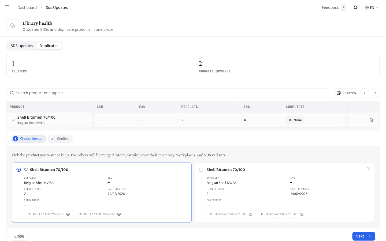Click first NL #281331501263510 chip
The image size is (386, 241).
coord(231,214)
